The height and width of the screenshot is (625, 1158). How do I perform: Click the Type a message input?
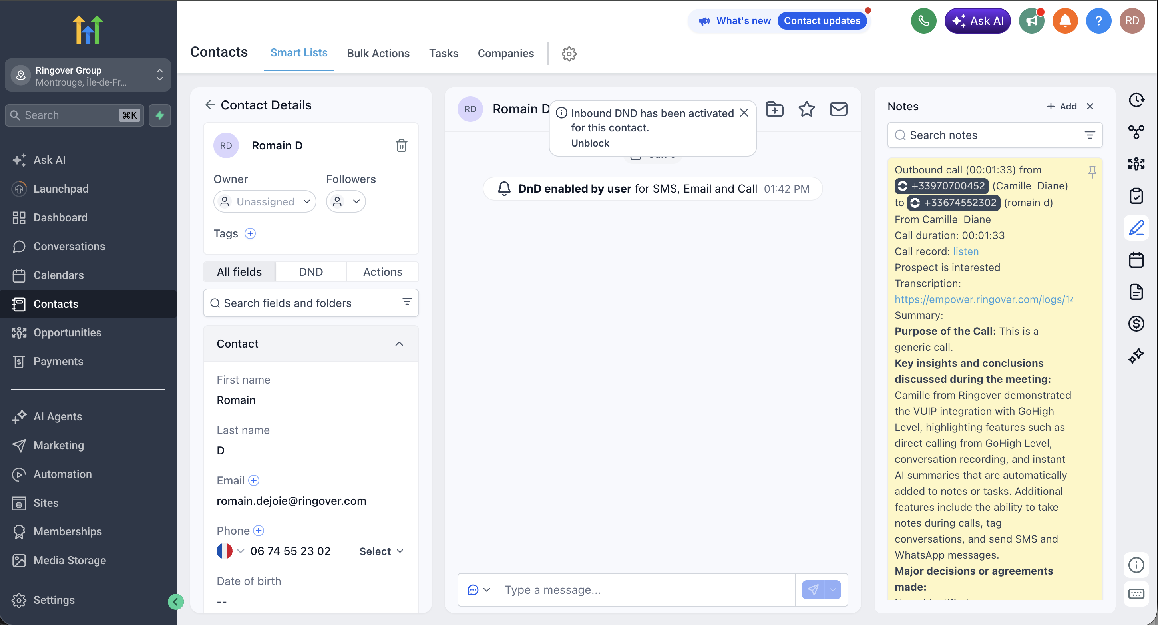click(648, 589)
